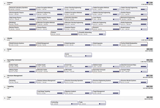Open the Contracting skill

point(64,103)
